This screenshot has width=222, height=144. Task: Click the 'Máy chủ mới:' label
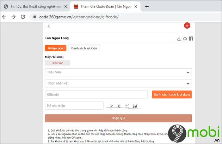[x=54, y=57]
